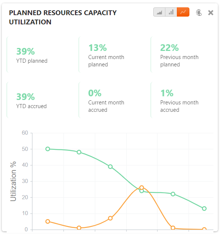Click the green data point at 22

coord(173,194)
